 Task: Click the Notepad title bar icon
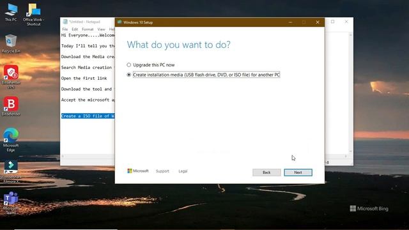65,22
